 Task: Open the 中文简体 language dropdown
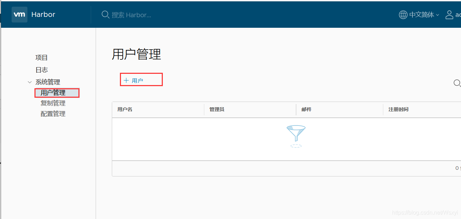(424, 15)
